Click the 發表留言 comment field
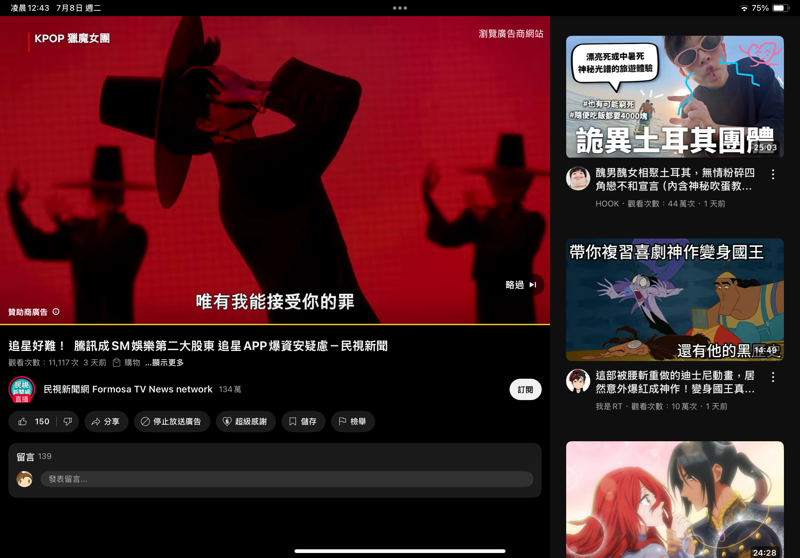The height and width of the screenshot is (558, 800). tap(287, 479)
